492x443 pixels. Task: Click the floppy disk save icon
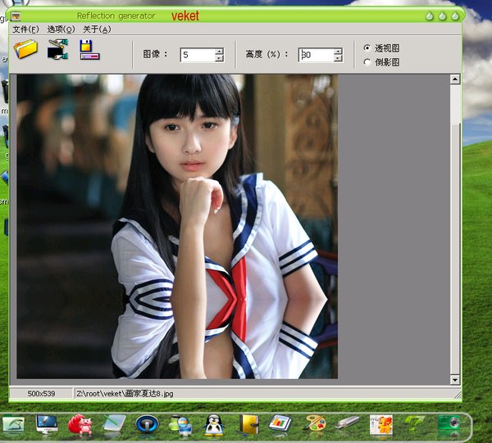(89, 51)
